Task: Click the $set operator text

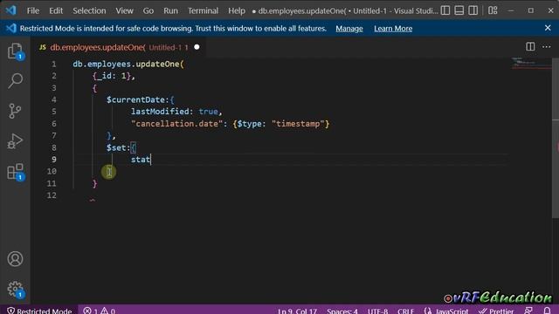Action: pos(116,147)
